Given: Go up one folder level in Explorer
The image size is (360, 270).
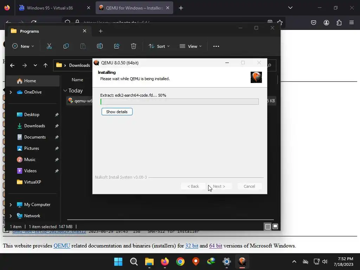Looking at the screenshot, I should click(45, 65).
